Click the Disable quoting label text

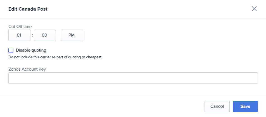(x=31, y=50)
